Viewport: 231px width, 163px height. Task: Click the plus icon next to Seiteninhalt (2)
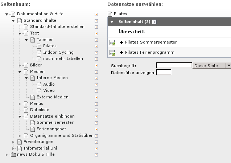click(154, 22)
